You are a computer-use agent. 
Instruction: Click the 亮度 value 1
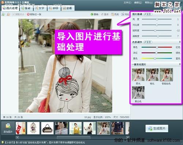pos(178,19)
